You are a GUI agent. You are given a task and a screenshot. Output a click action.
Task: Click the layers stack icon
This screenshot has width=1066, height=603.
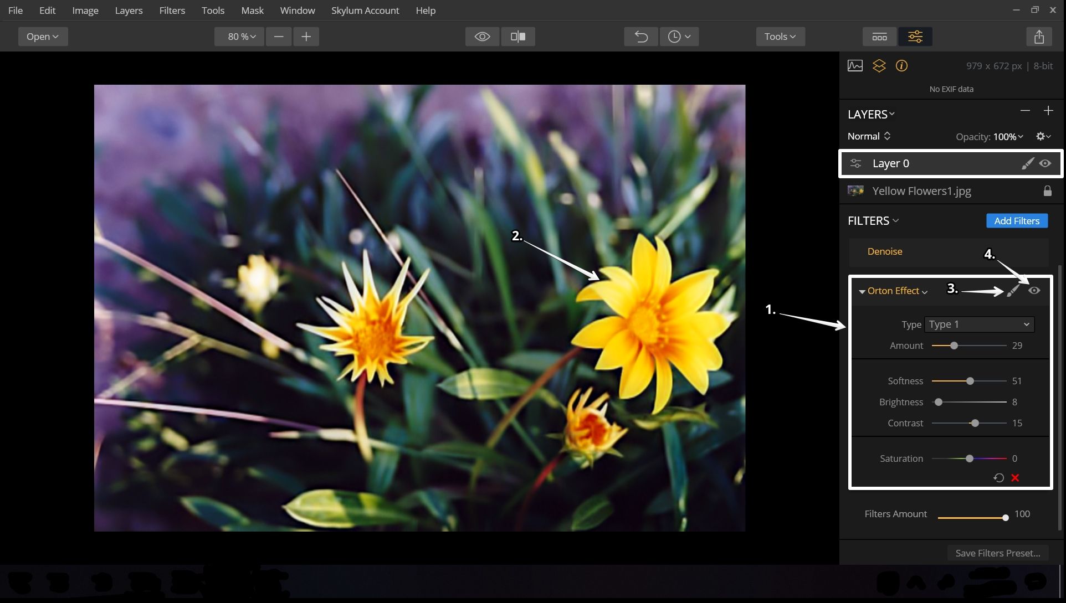[x=879, y=66]
